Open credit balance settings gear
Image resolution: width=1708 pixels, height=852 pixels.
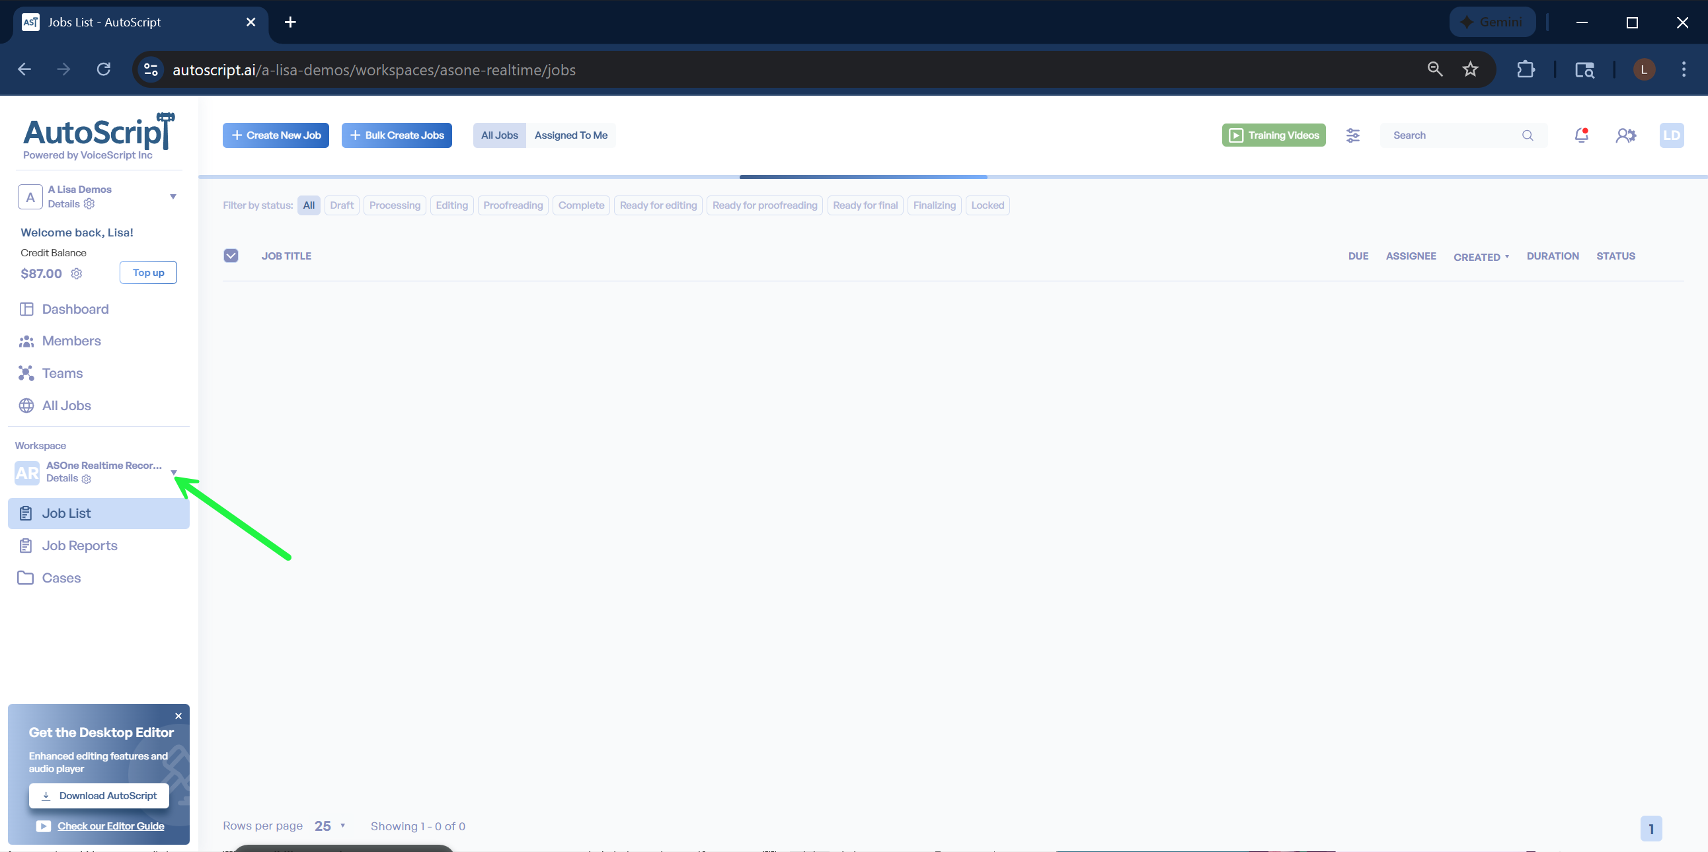point(77,273)
